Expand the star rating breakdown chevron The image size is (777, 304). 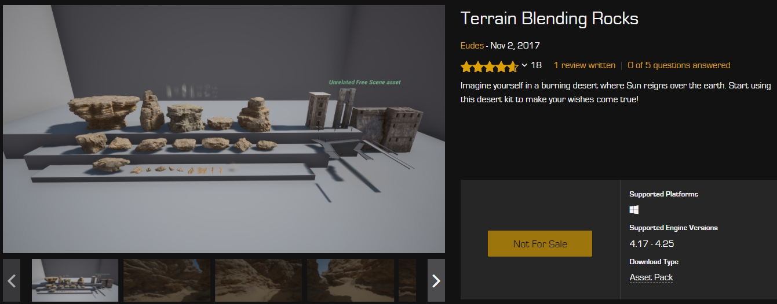pyautogui.click(x=524, y=65)
